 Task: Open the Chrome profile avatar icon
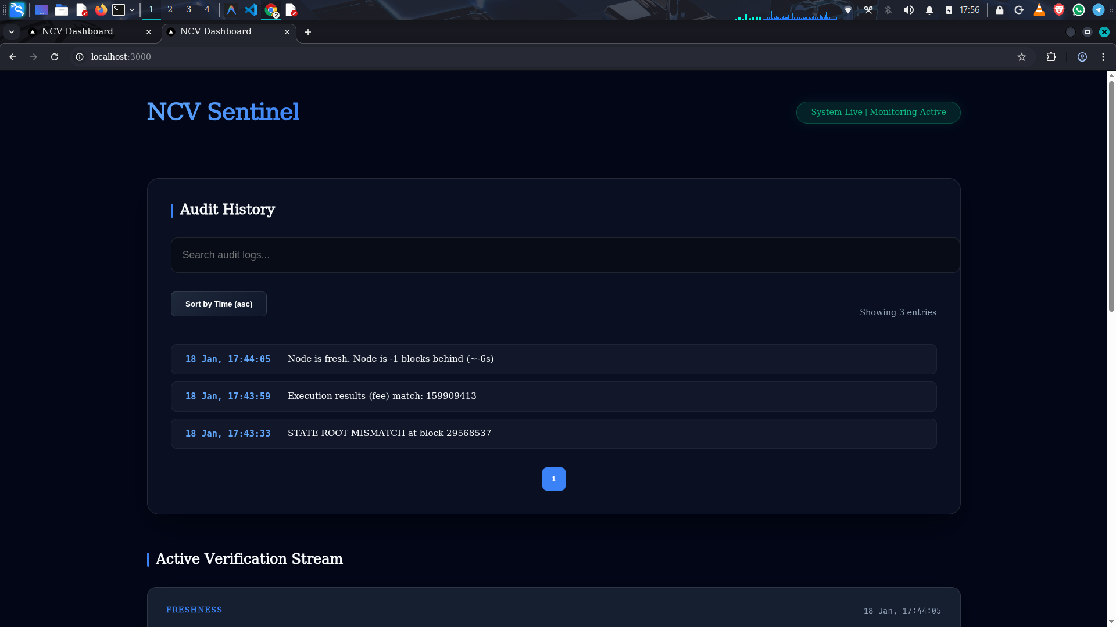1082,57
